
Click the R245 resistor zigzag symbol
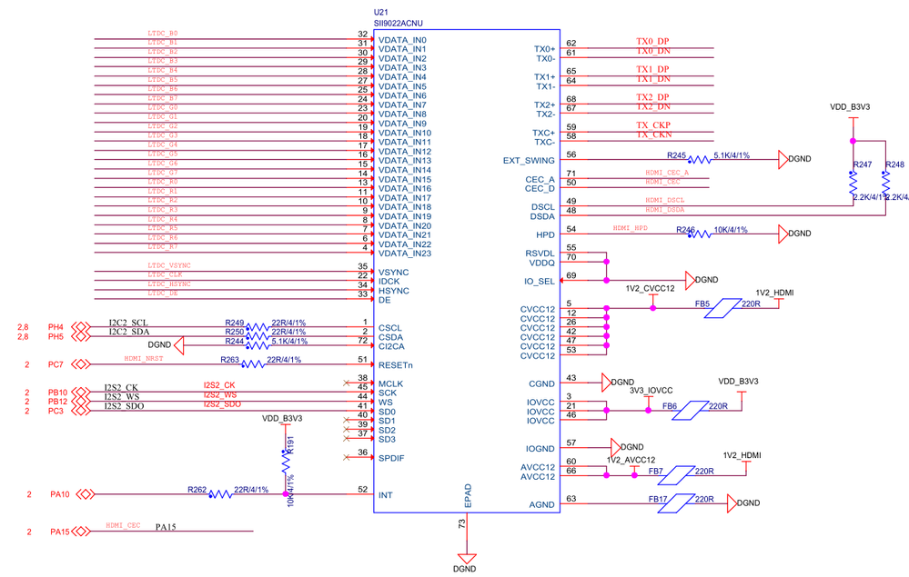tap(699, 160)
